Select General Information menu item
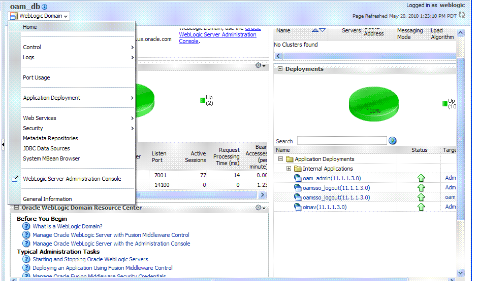 point(78,199)
